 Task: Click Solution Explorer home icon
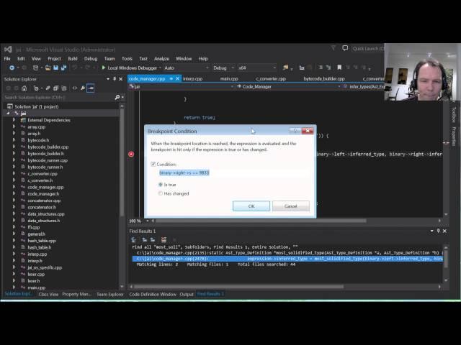pos(24,88)
